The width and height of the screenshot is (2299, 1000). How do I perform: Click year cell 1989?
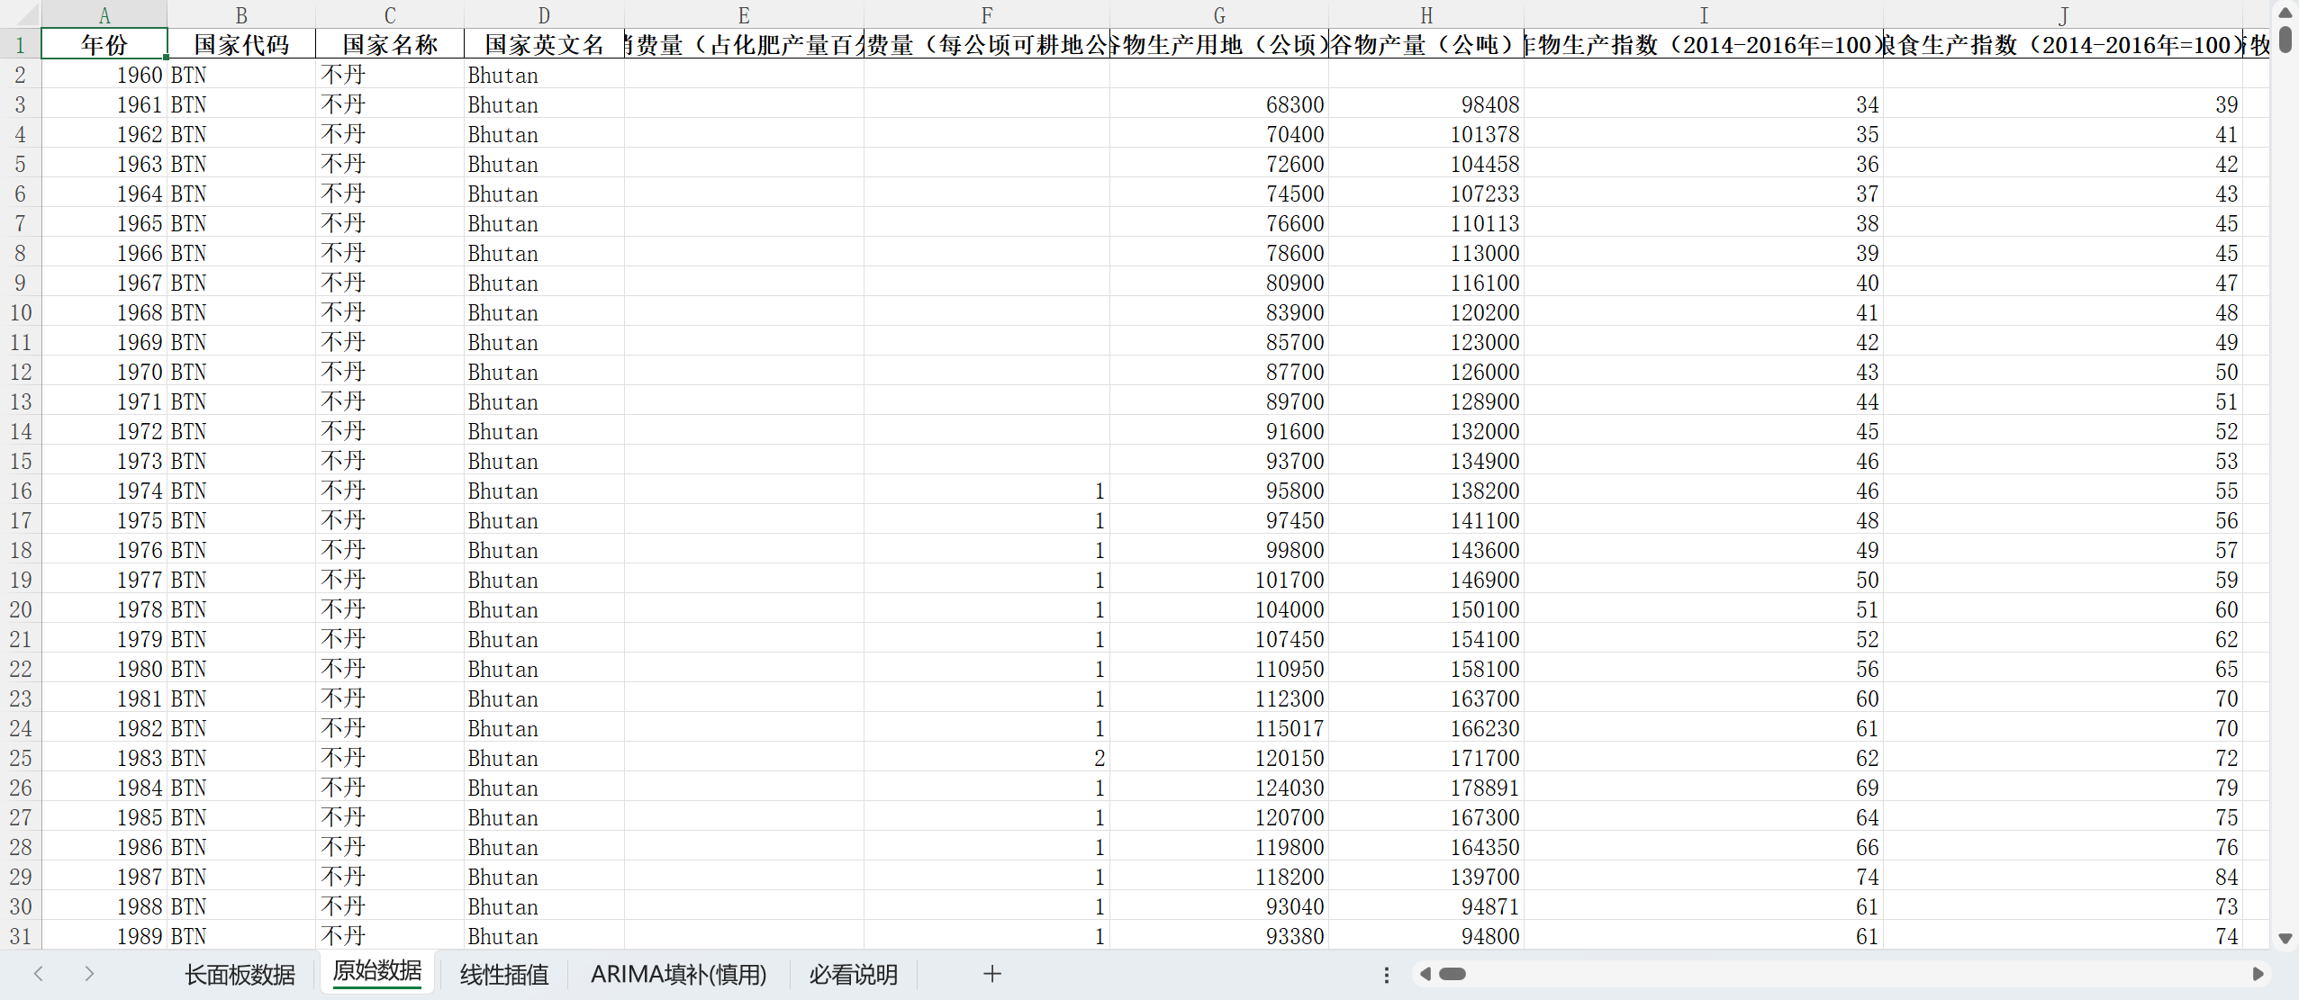[104, 936]
